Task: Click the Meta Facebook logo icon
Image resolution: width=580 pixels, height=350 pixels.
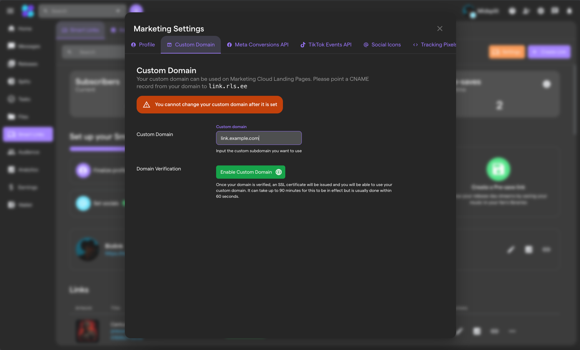Action: 229,45
